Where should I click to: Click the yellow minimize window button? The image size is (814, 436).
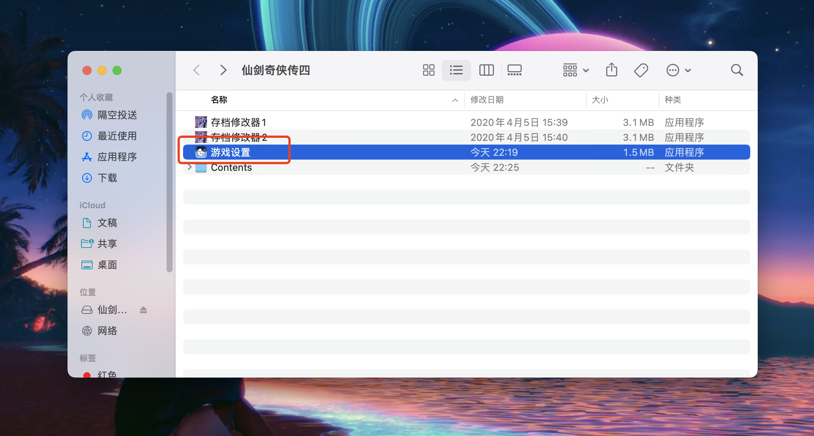point(102,70)
